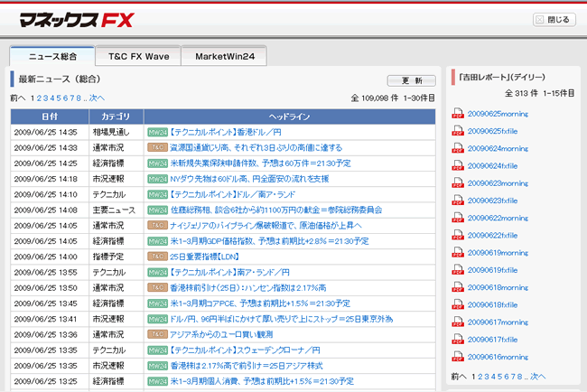Click T&C badge on the 14:05 ナイジェリア row
Image resolution: width=587 pixels, height=392 pixels.
click(x=158, y=226)
